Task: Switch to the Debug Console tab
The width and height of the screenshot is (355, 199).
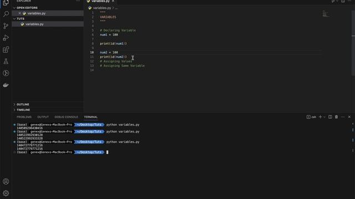Action: tap(66, 117)
